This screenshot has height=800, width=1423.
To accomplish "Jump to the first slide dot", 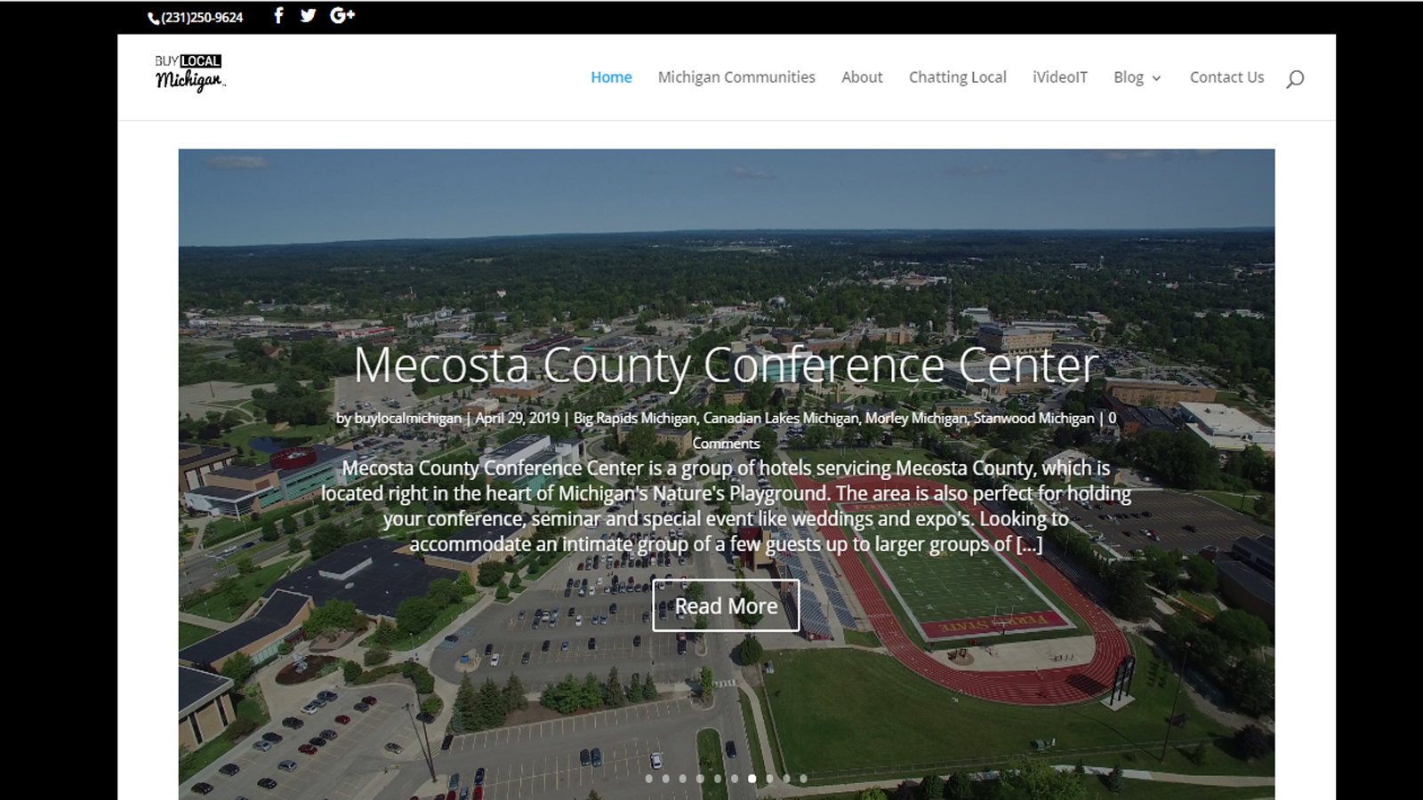I will (x=648, y=779).
